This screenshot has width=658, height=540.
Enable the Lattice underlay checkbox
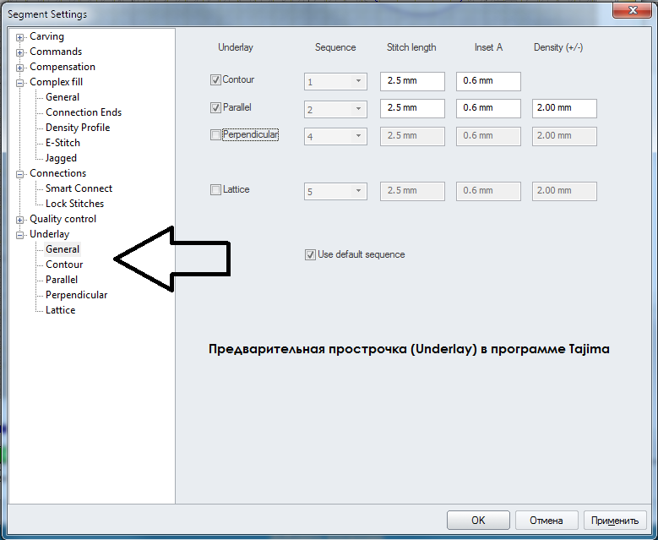(x=215, y=190)
